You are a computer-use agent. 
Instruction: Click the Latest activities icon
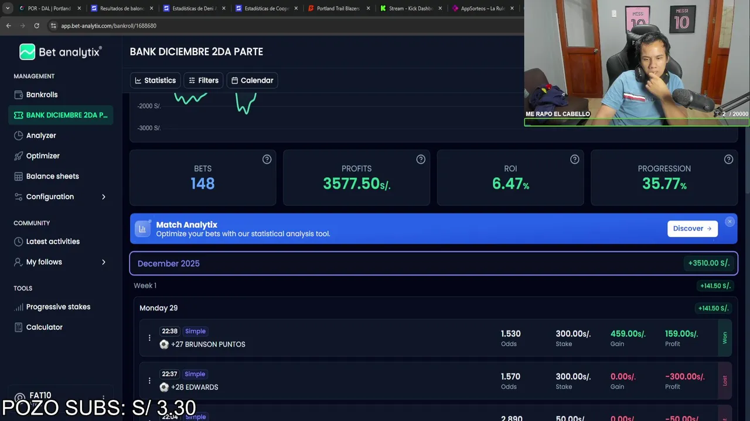(18, 241)
